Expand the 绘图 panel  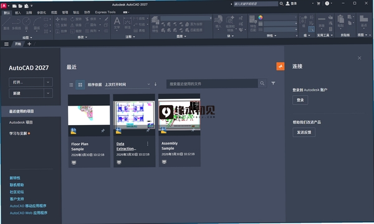coord(27,37)
